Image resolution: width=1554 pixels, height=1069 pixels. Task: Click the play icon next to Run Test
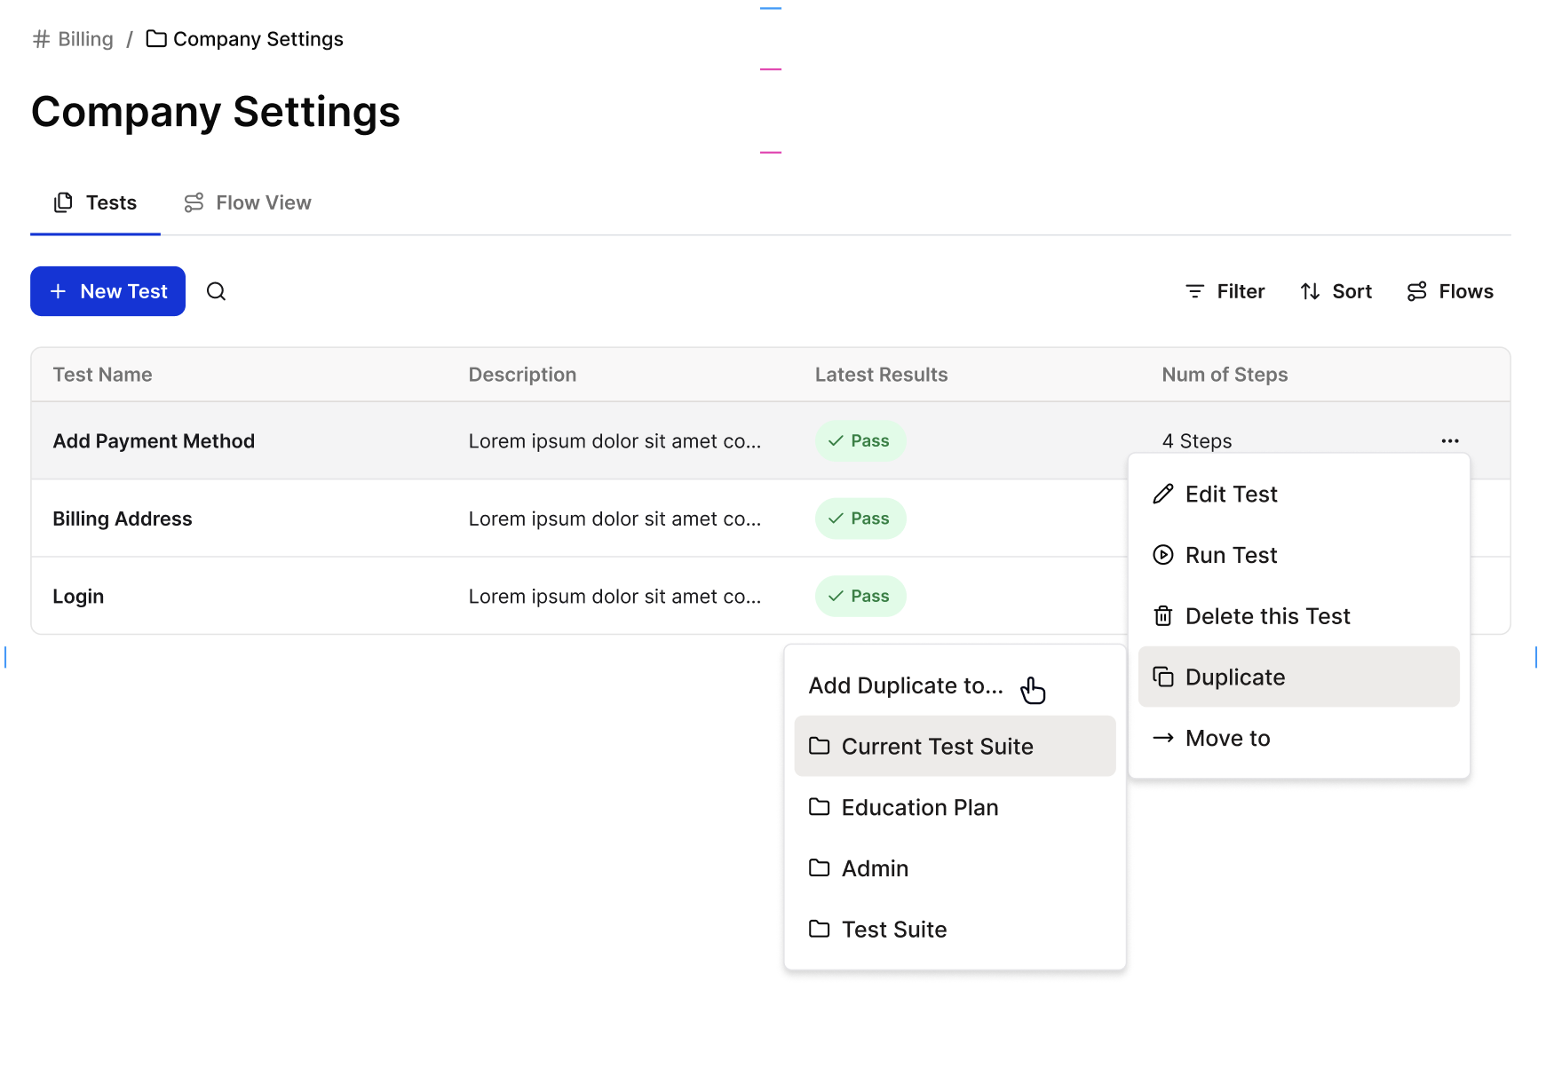(1163, 555)
